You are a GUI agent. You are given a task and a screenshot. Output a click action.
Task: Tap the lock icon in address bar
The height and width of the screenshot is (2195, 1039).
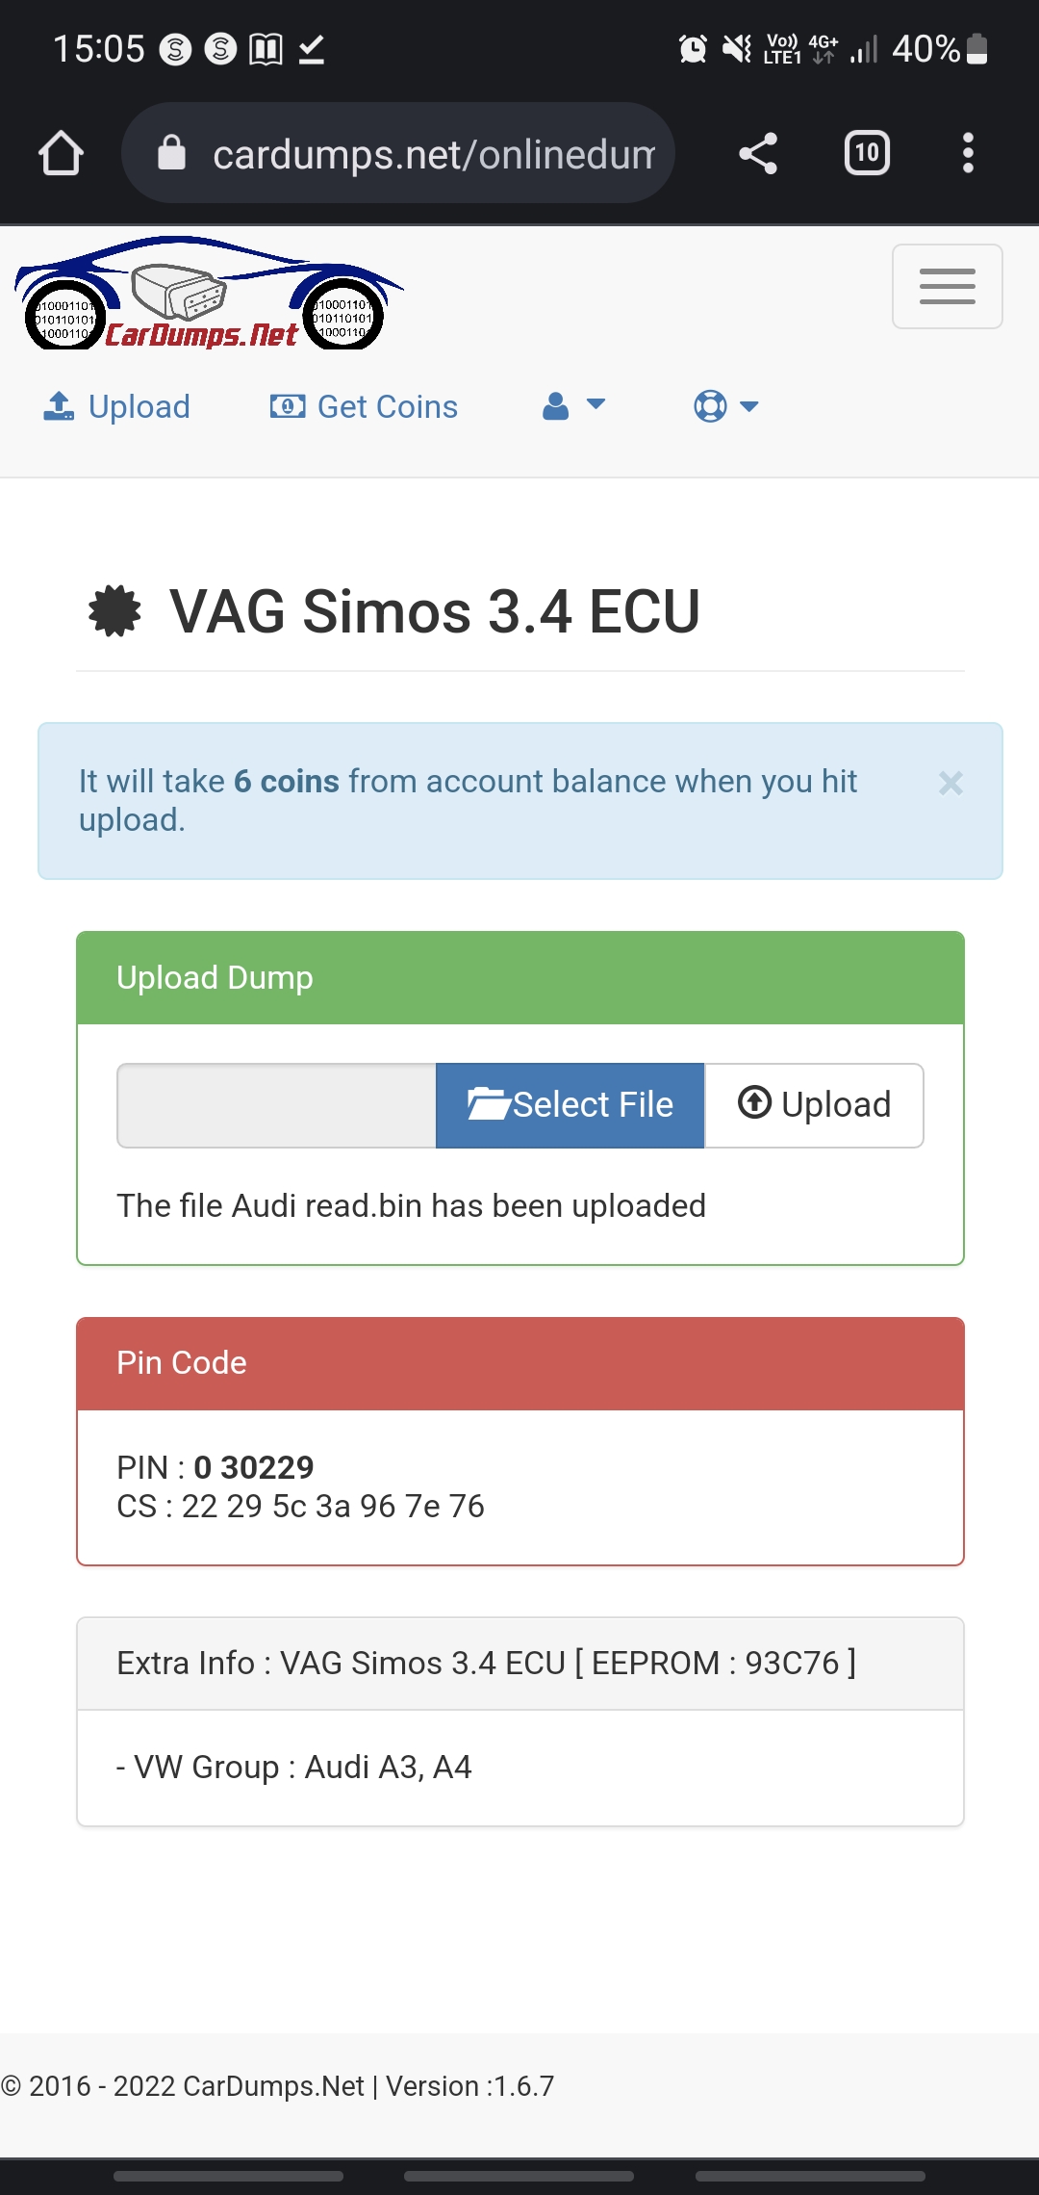tap(171, 153)
